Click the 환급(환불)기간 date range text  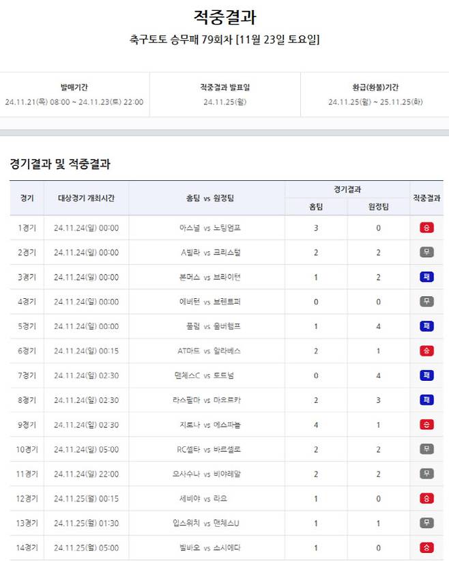coord(375,102)
